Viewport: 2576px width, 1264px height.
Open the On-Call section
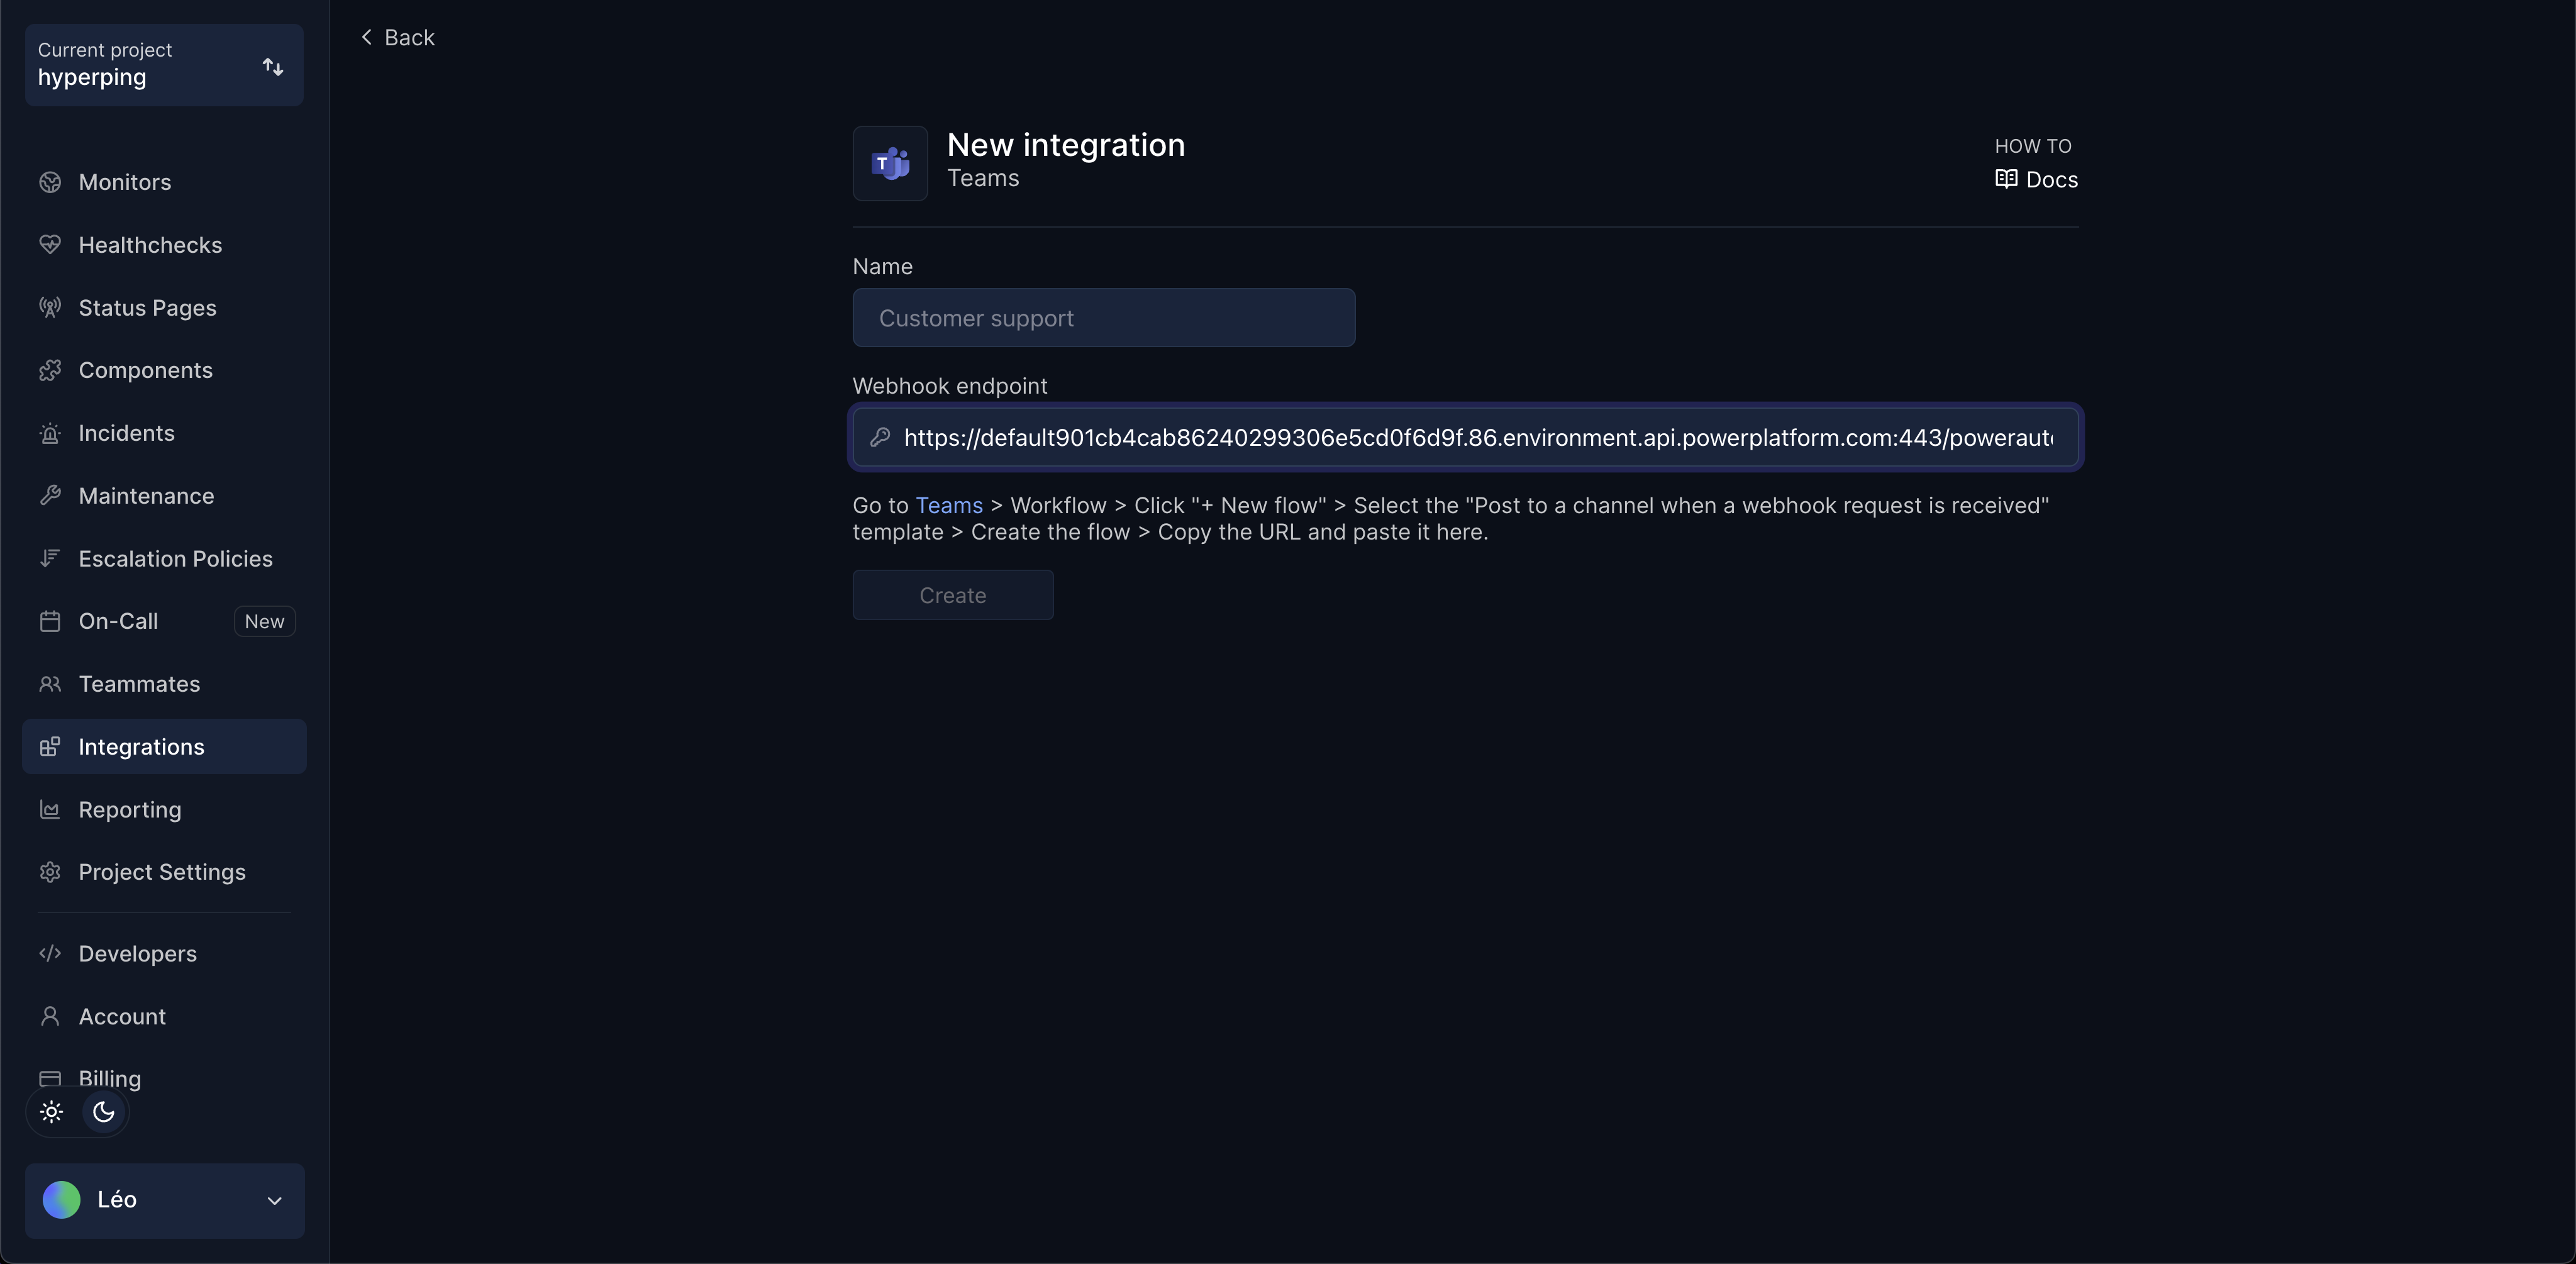(118, 621)
